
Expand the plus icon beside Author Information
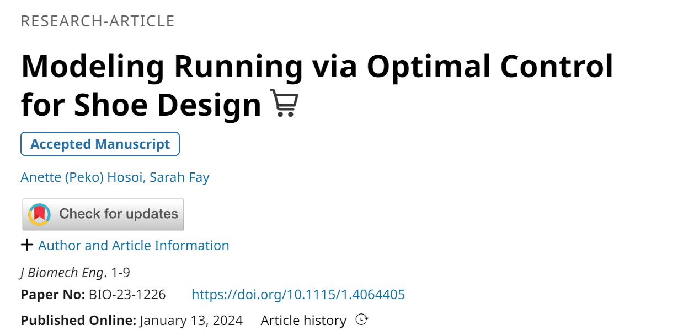coord(27,245)
